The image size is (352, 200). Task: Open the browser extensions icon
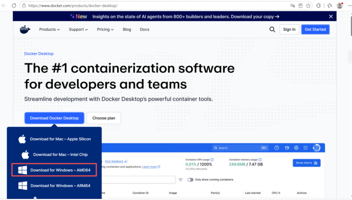[319, 5]
